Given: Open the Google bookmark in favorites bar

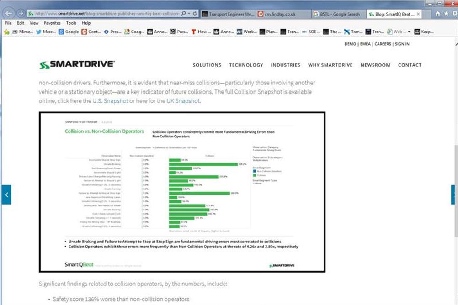Looking at the screenshot, I should click(x=69, y=32).
